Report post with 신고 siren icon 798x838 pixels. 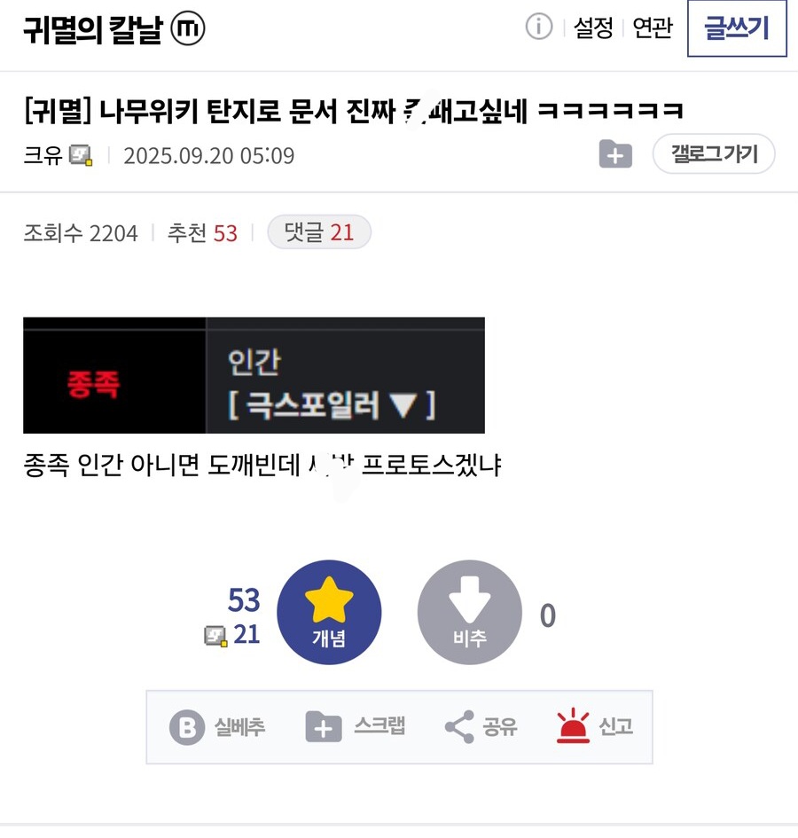pos(573,725)
